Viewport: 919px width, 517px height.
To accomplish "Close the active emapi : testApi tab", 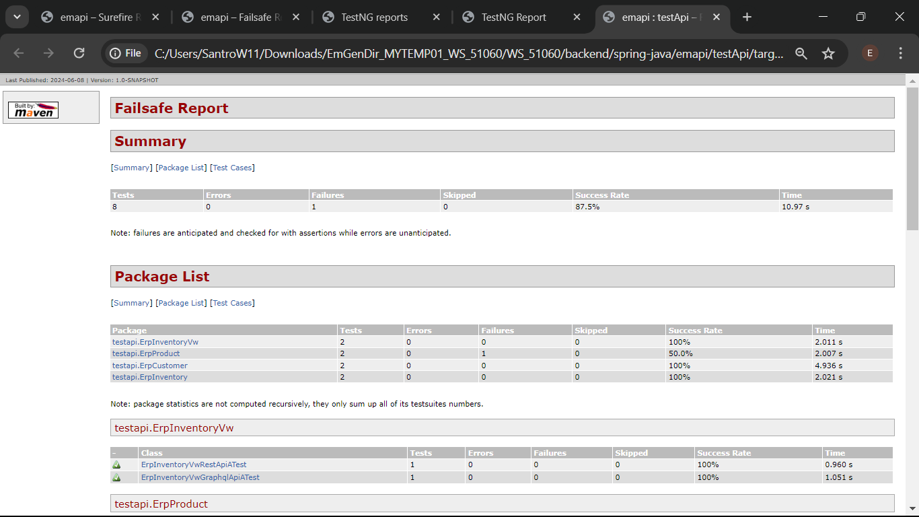I will click(717, 17).
